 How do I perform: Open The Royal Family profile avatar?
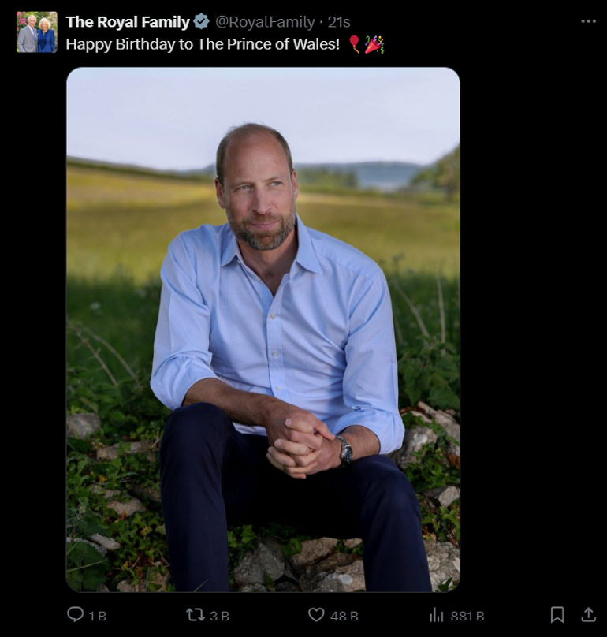36,32
